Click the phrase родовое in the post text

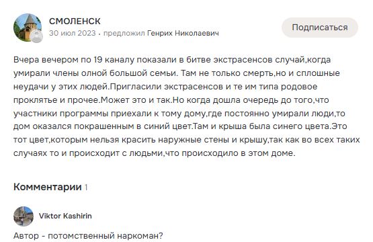299,86
